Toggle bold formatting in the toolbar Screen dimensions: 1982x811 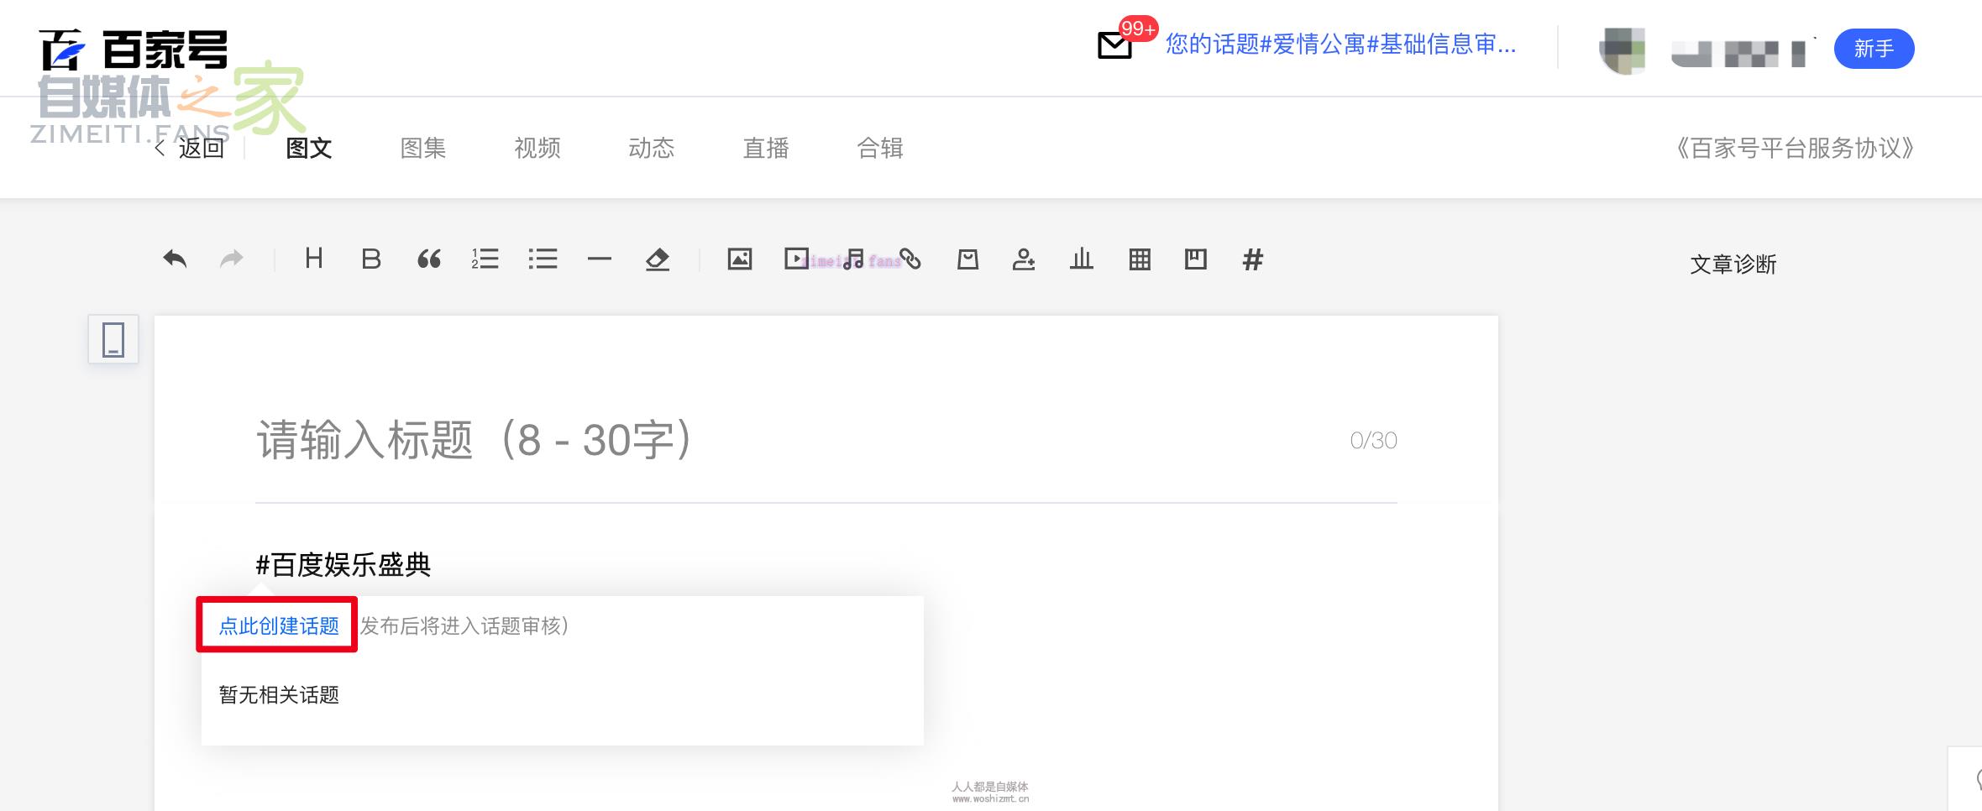click(x=370, y=259)
